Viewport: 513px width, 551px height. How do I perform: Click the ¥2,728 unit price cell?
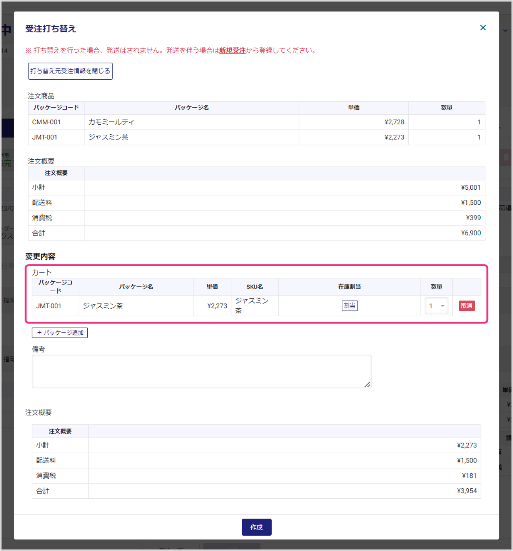pos(394,122)
